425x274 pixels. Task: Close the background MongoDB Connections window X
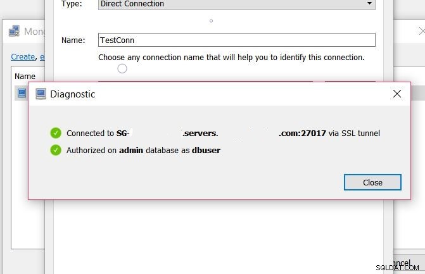pos(421,31)
